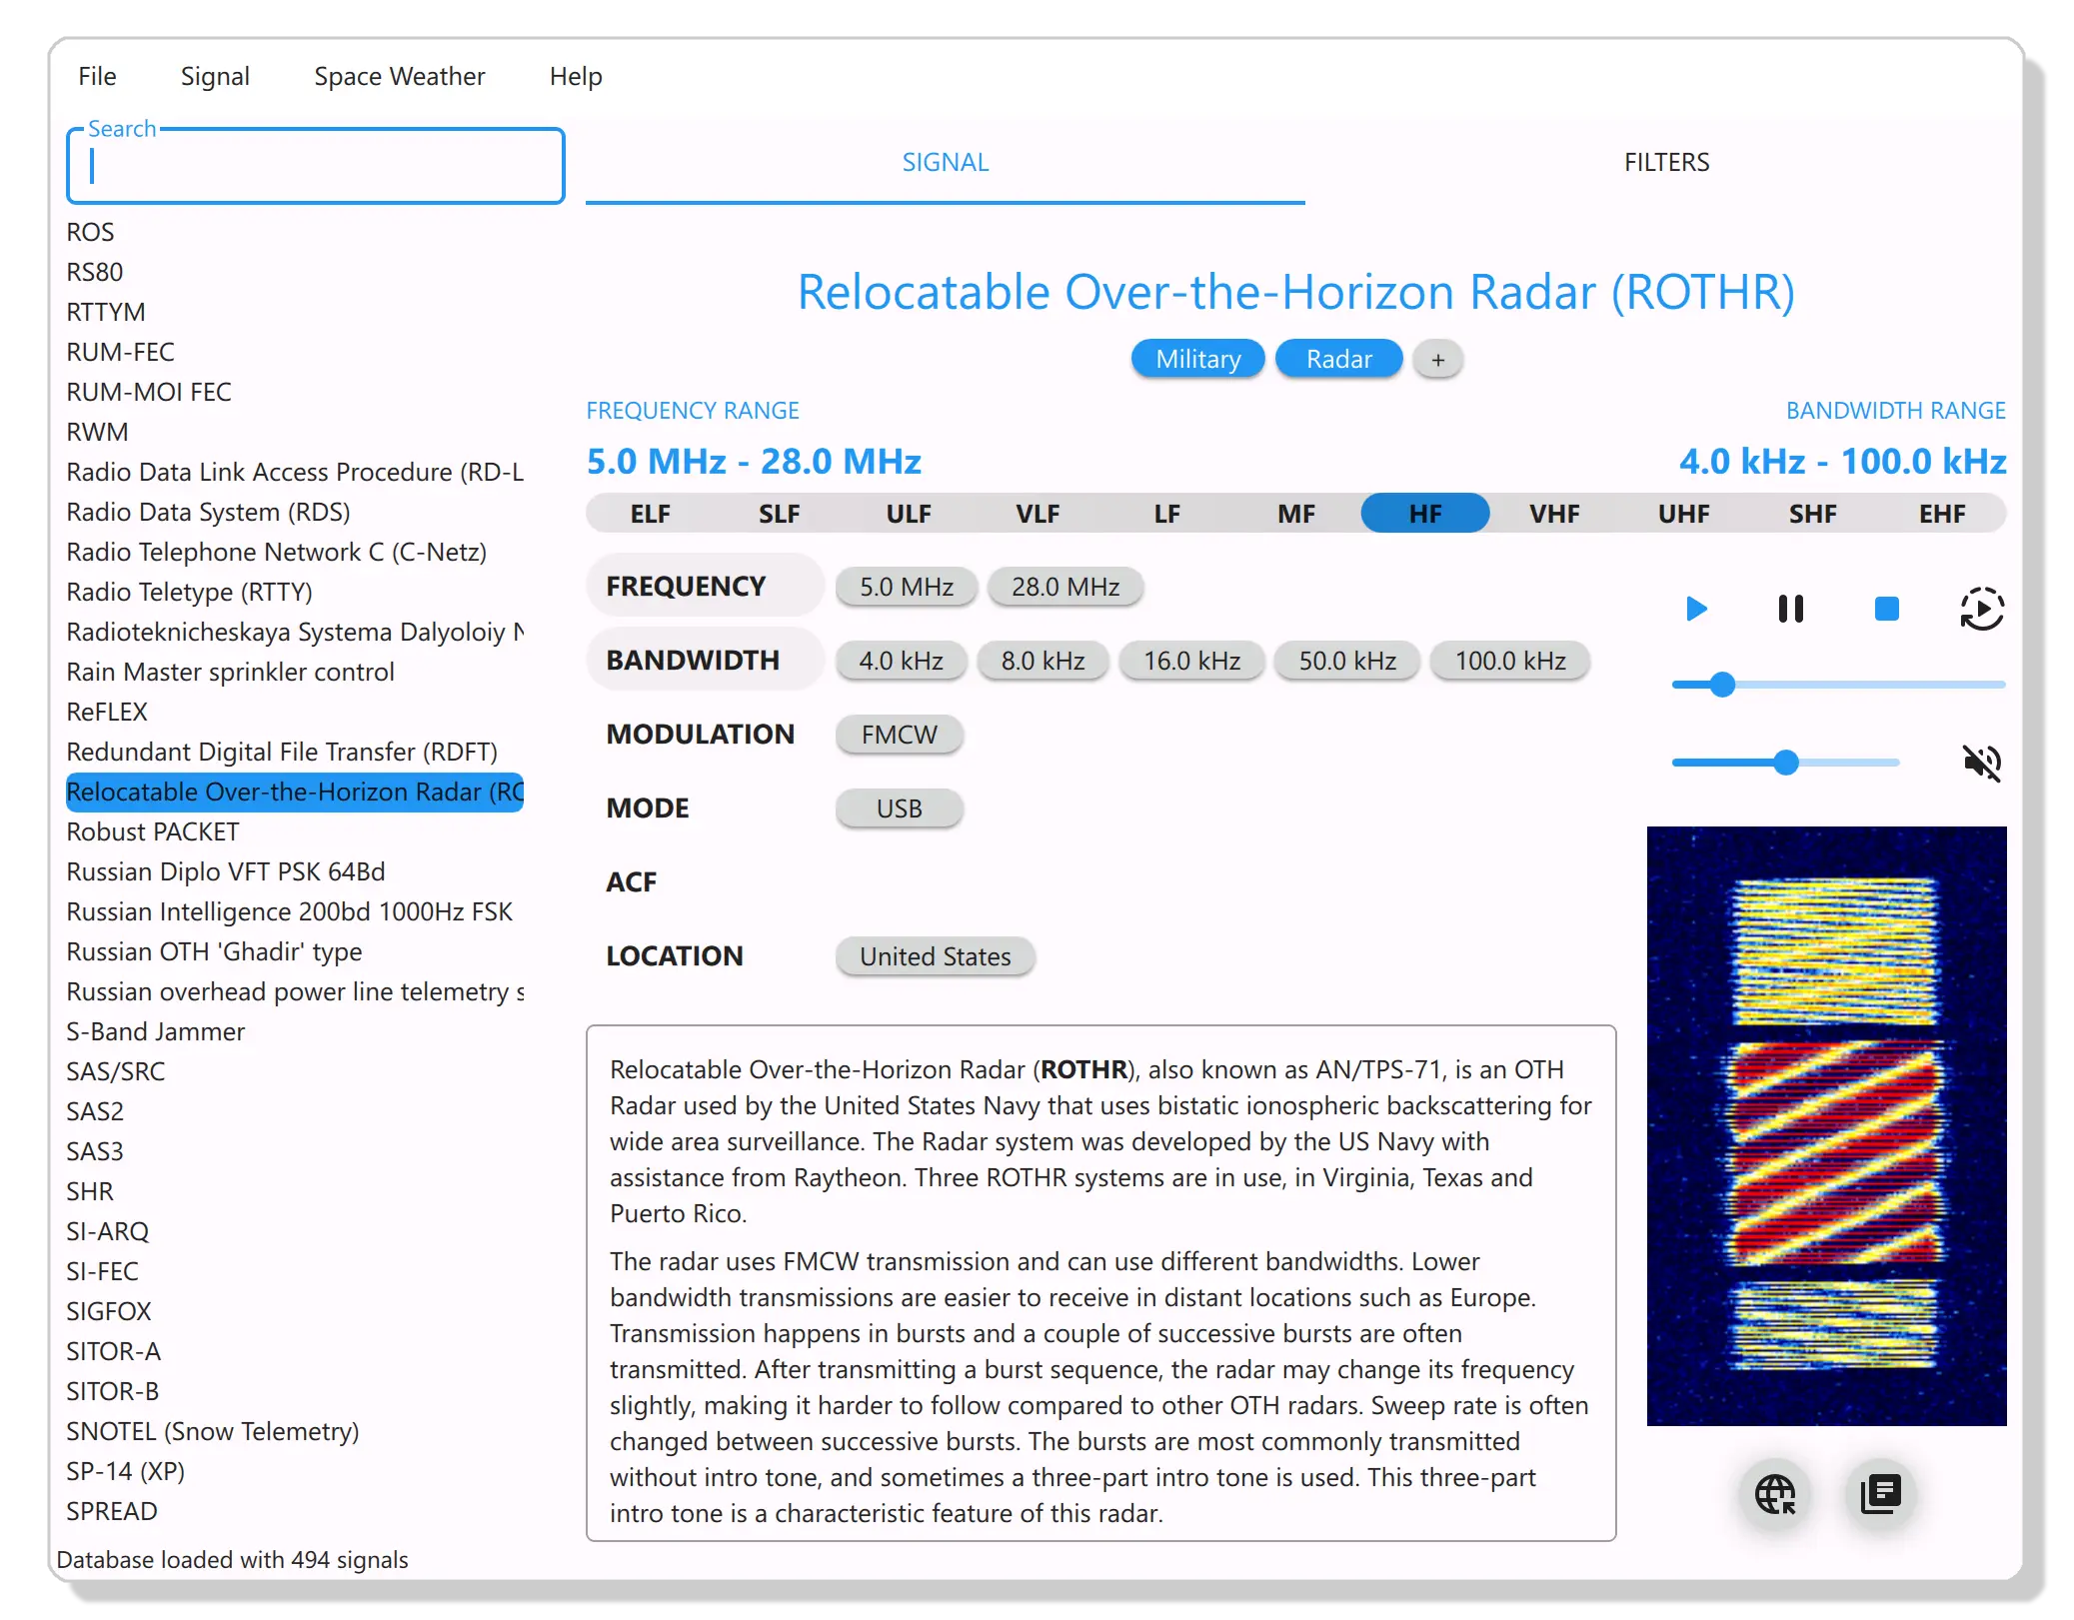Image resolution: width=2074 pixels, height=1620 pixels.
Task: Open the globe web link icon
Action: pyautogui.click(x=1775, y=1494)
